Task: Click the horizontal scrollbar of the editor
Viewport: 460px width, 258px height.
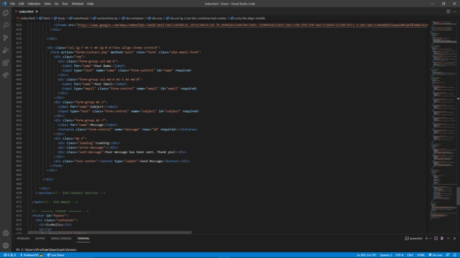Action: [x=110, y=232]
